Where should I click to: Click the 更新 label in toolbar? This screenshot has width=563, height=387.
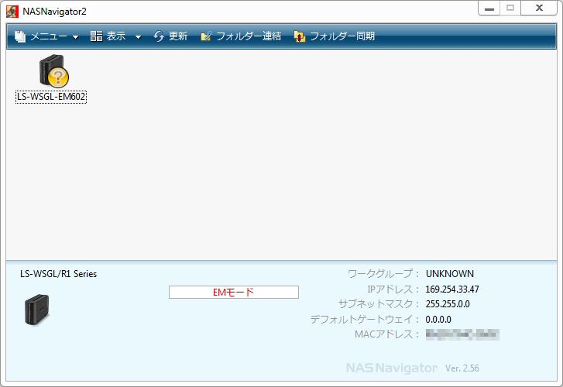[x=178, y=36]
